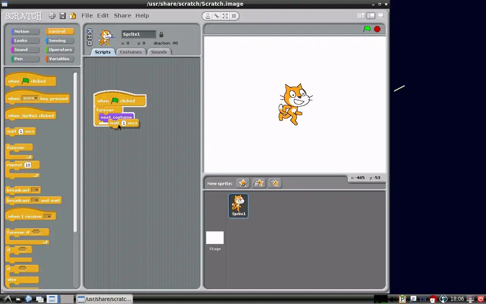Click the repeat block's 10 value field
The height and width of the screenshot is (304, 486).
(28, 165)
